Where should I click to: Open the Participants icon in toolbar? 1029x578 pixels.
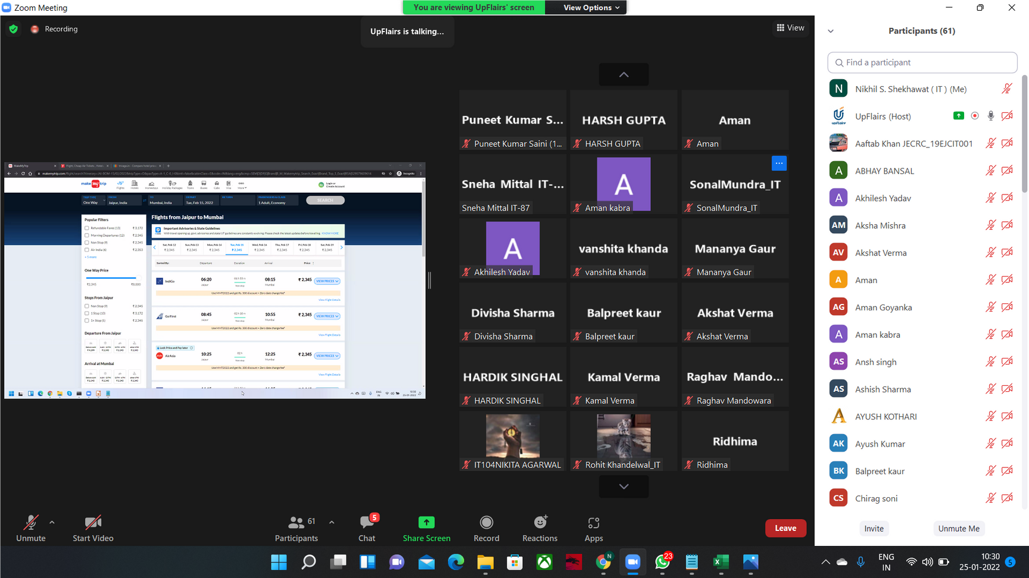(x=296, y=523)
